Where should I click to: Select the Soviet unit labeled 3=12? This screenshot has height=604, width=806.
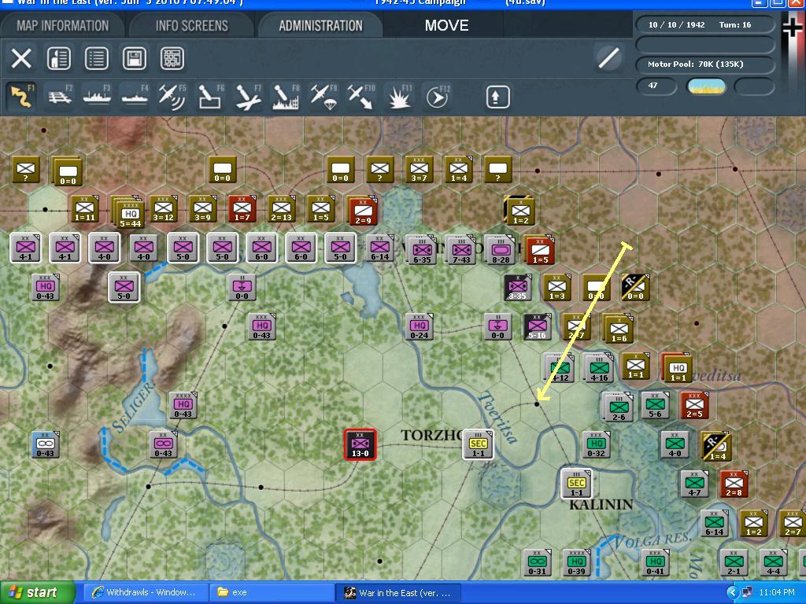(163, 209)
